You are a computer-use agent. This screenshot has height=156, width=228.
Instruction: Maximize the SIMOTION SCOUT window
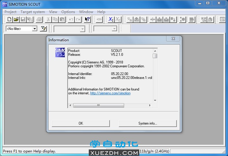pyautogui.click(x=208, y=3)
